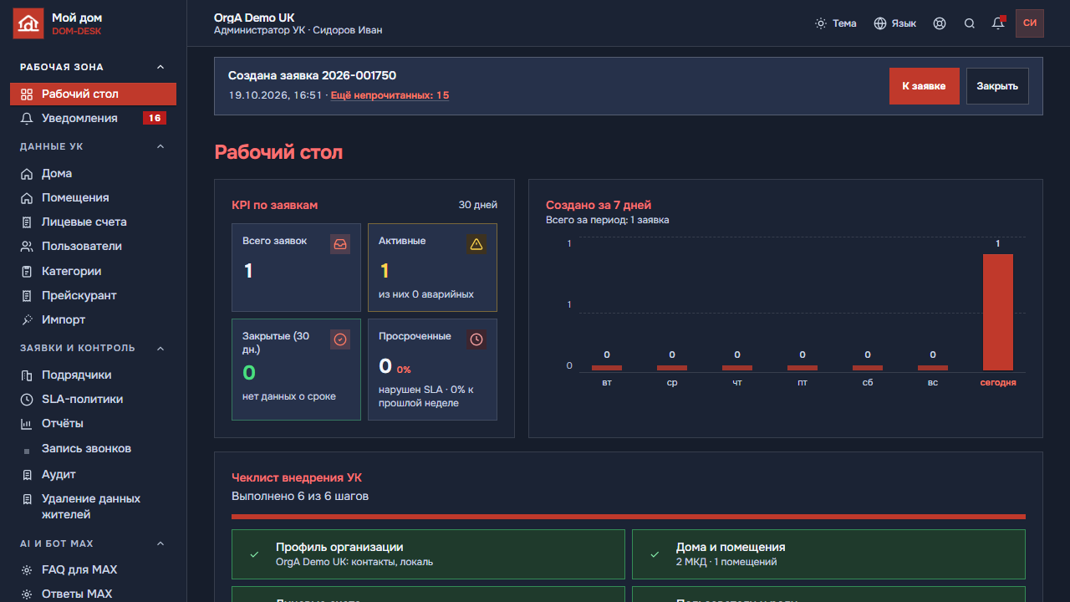
Task: Click the people icon beside Пользователи
Action: tap(27, 247)
